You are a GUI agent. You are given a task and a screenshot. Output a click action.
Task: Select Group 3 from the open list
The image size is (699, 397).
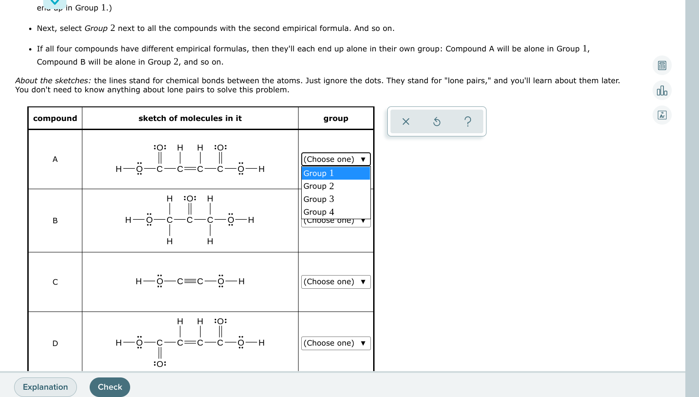pos(319,199)
